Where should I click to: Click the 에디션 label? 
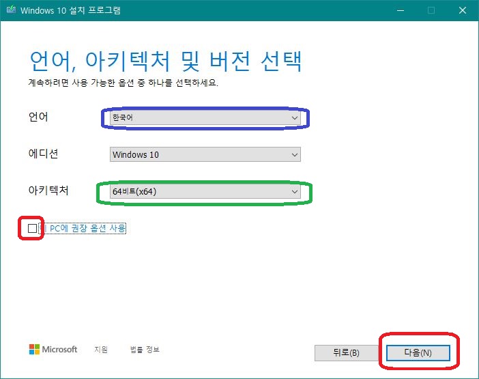[43, 154]
